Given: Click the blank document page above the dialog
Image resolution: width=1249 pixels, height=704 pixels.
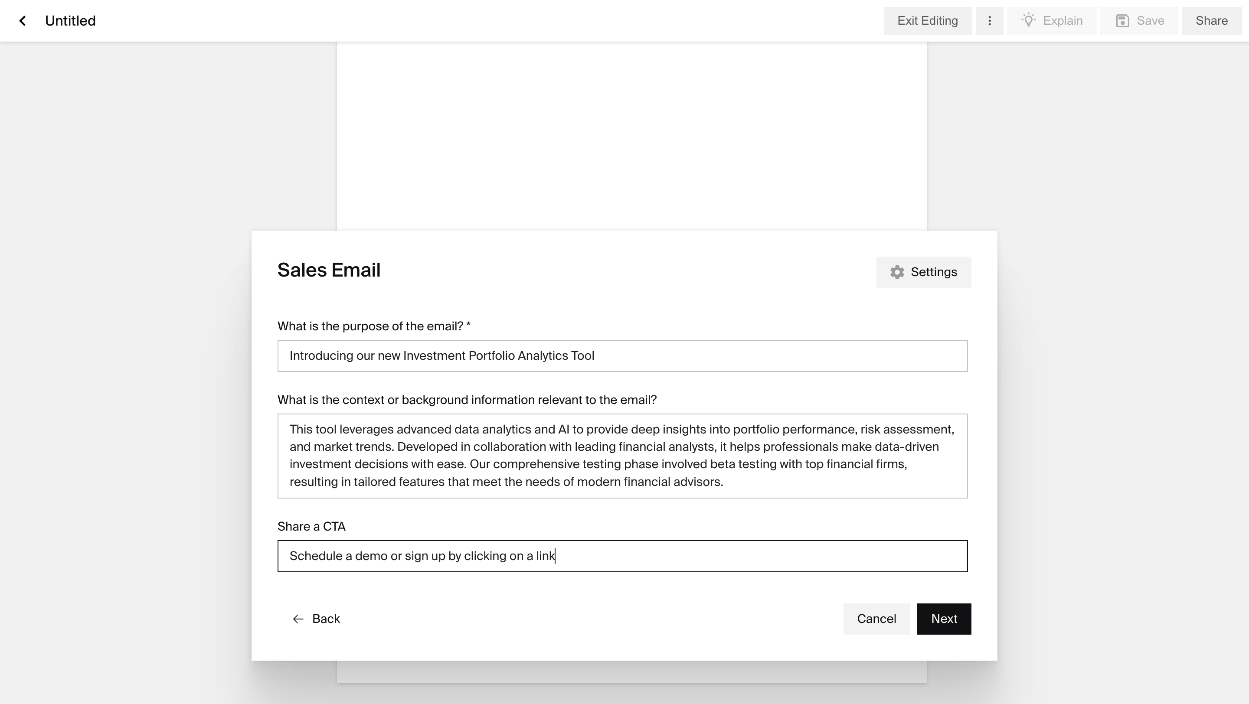Looking at the screenshot, I should pos(631,136).
